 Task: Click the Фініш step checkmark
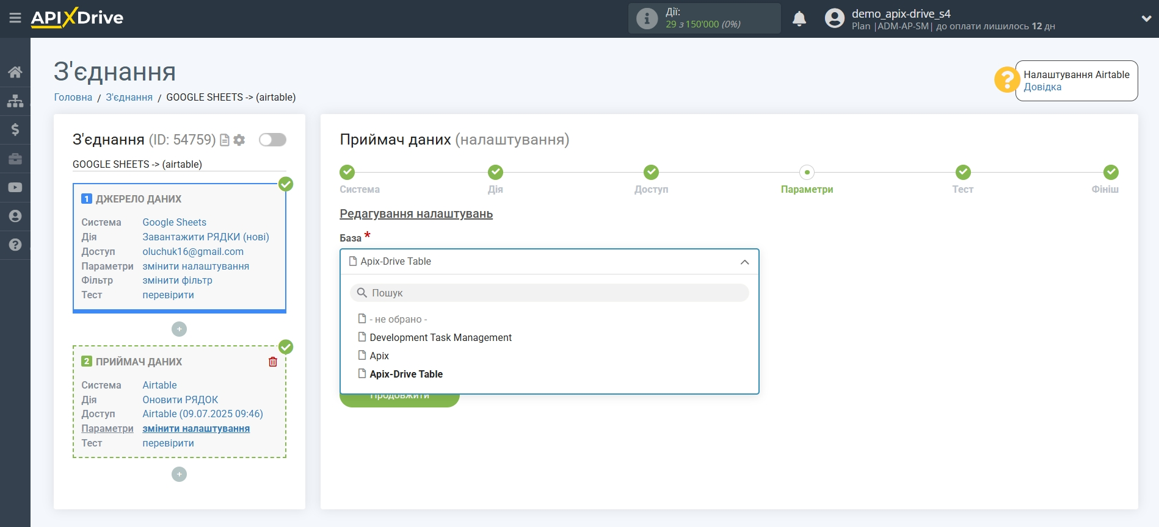[1111, 172]
